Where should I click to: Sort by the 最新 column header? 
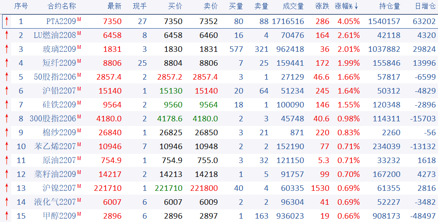(114, 6)
